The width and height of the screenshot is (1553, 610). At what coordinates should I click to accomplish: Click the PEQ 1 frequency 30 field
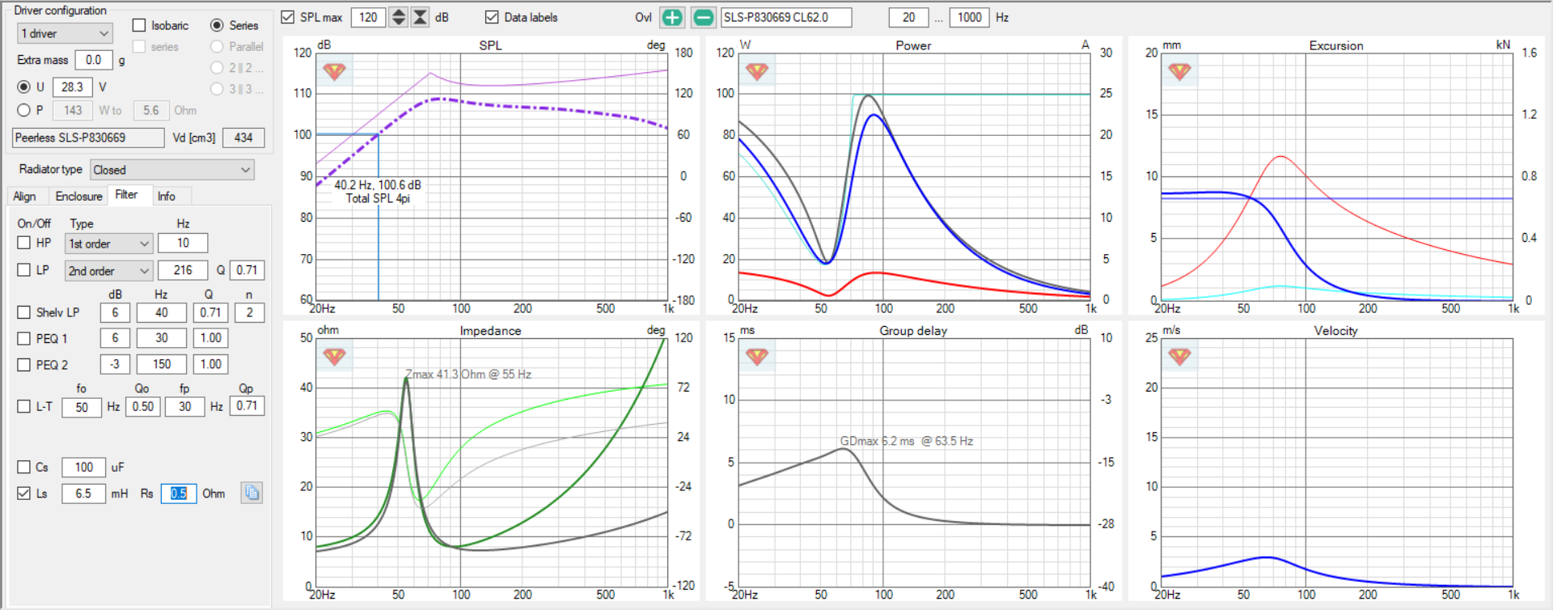(x=162, y=338)
